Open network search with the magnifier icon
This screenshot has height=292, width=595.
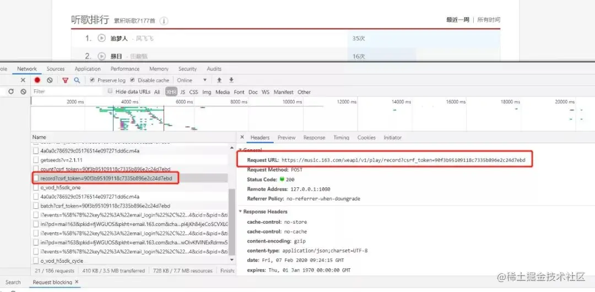[x=77, y=80]
